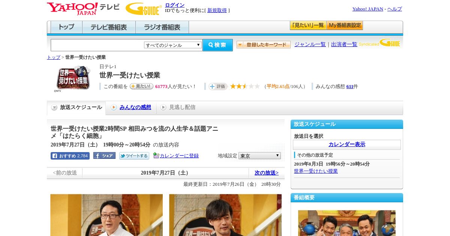Focus the program search input field
The width and height of the screenshot is (450, 236).
[97, 45]
